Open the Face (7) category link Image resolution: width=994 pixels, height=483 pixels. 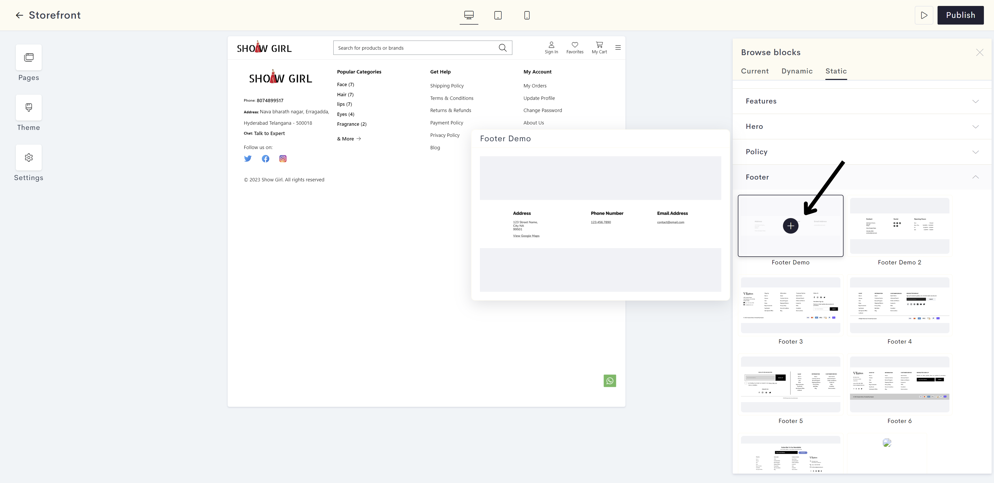345,84
